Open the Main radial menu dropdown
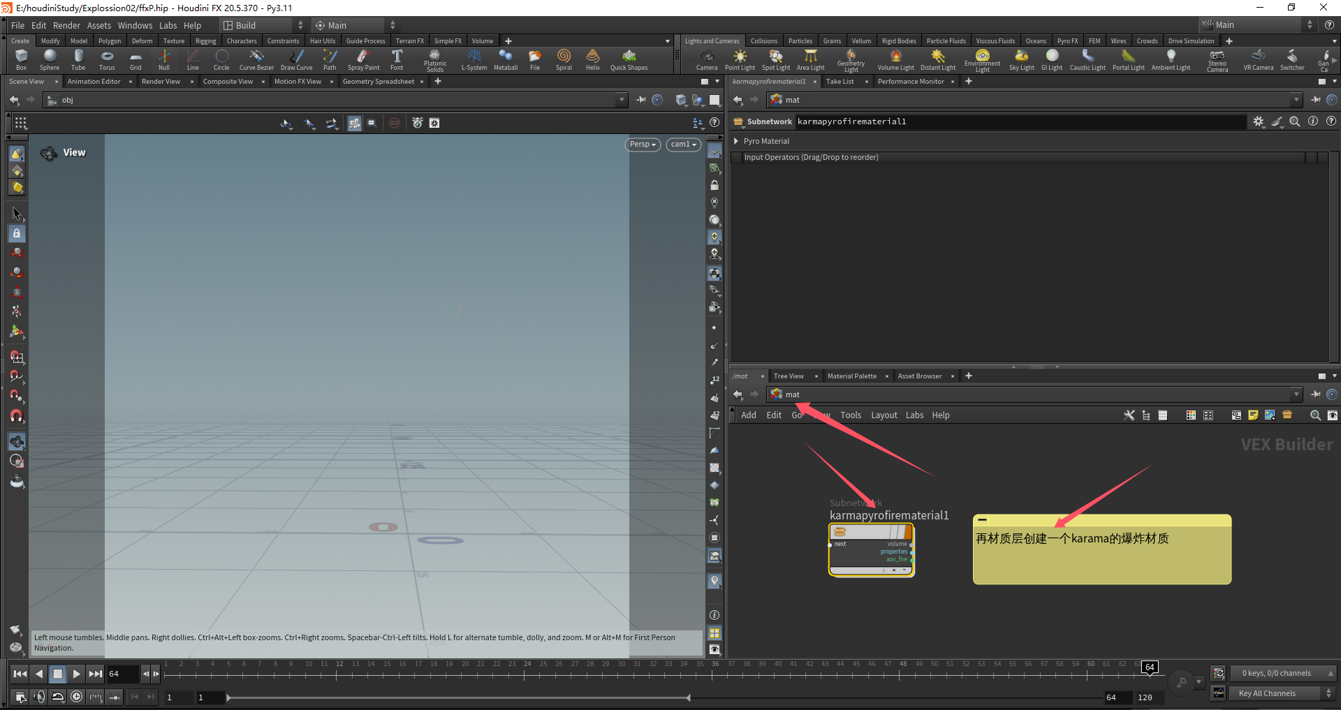The image size is (1341, 710). (x=355, y=25)
